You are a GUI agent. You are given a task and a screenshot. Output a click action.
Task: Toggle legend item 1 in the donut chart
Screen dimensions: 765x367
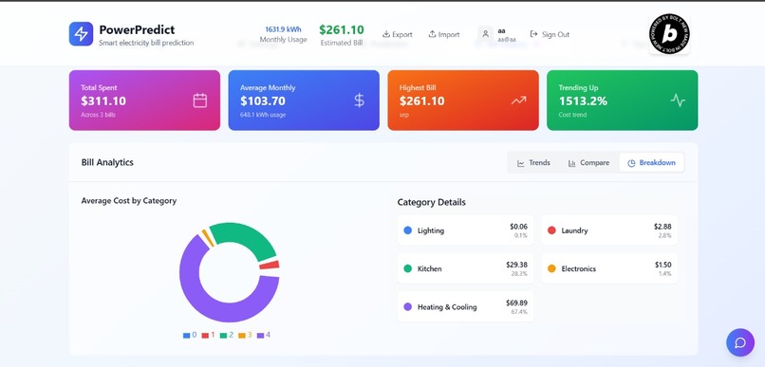[x=208, y=336]
